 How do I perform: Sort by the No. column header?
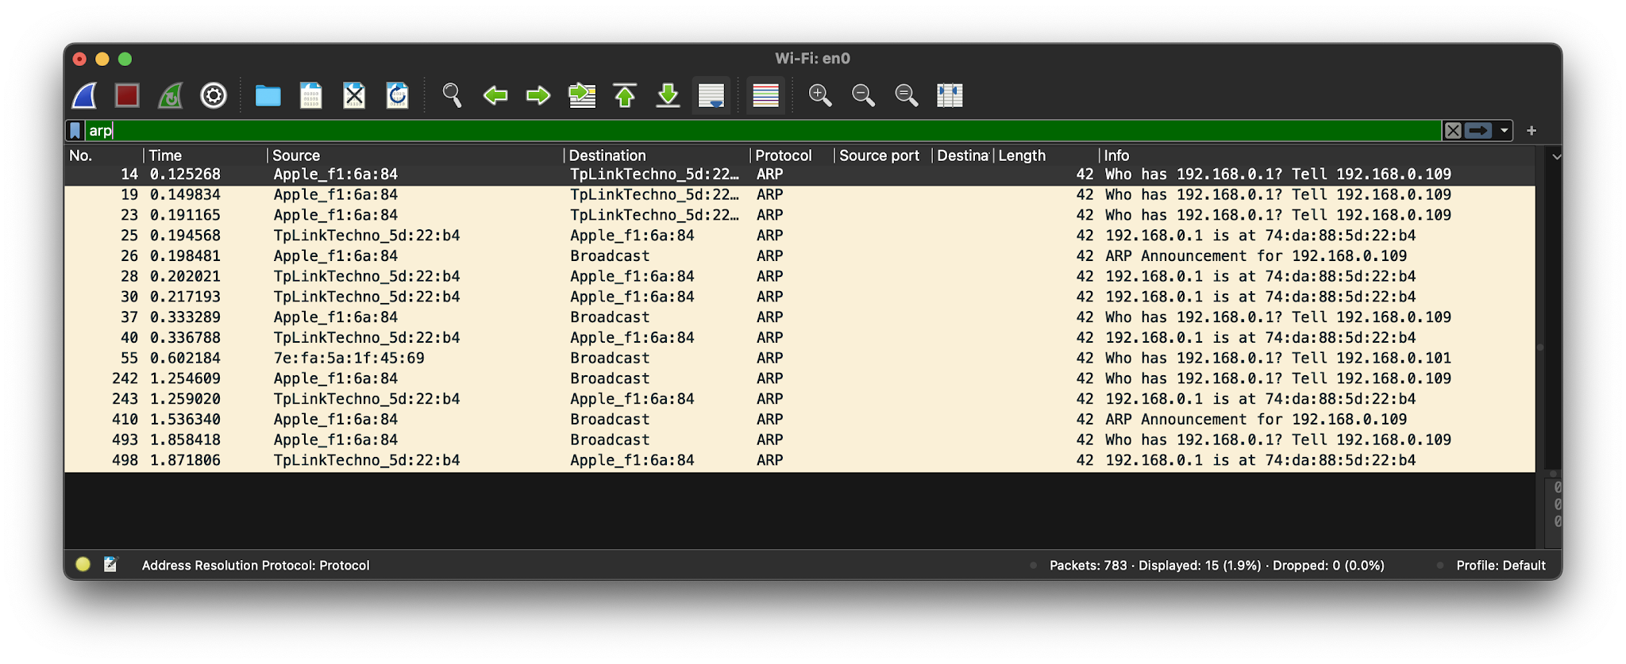click(104, 155)
